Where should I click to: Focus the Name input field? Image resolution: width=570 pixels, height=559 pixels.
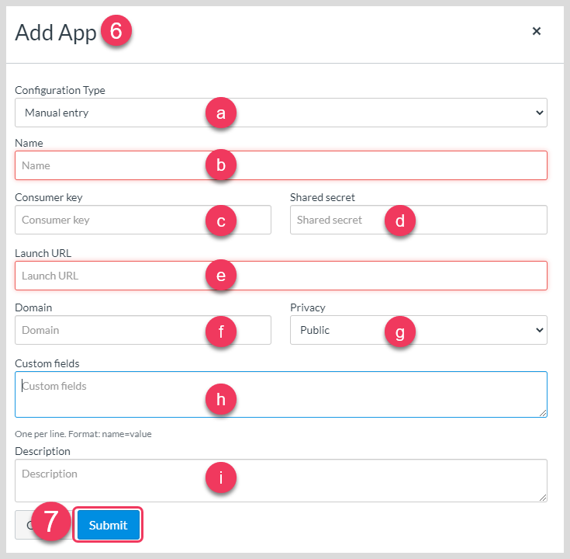(281, 165)
